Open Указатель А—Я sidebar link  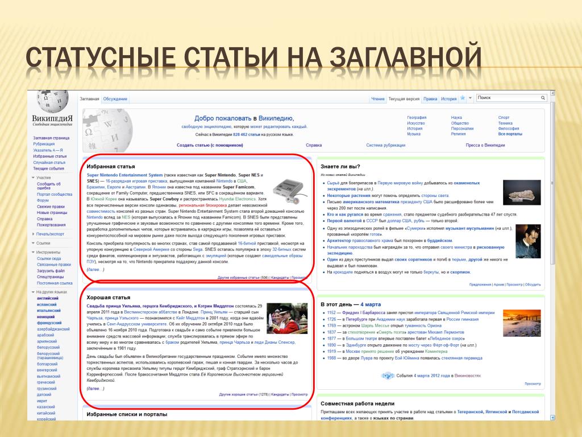click(x=48, y=150)
